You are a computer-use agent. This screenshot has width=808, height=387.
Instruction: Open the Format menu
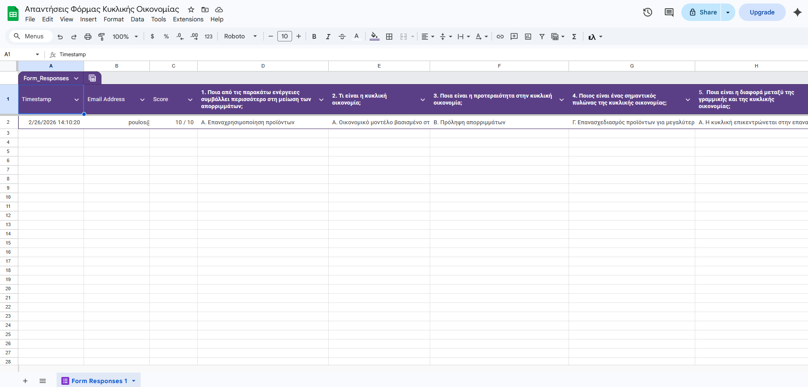(114, 19)
